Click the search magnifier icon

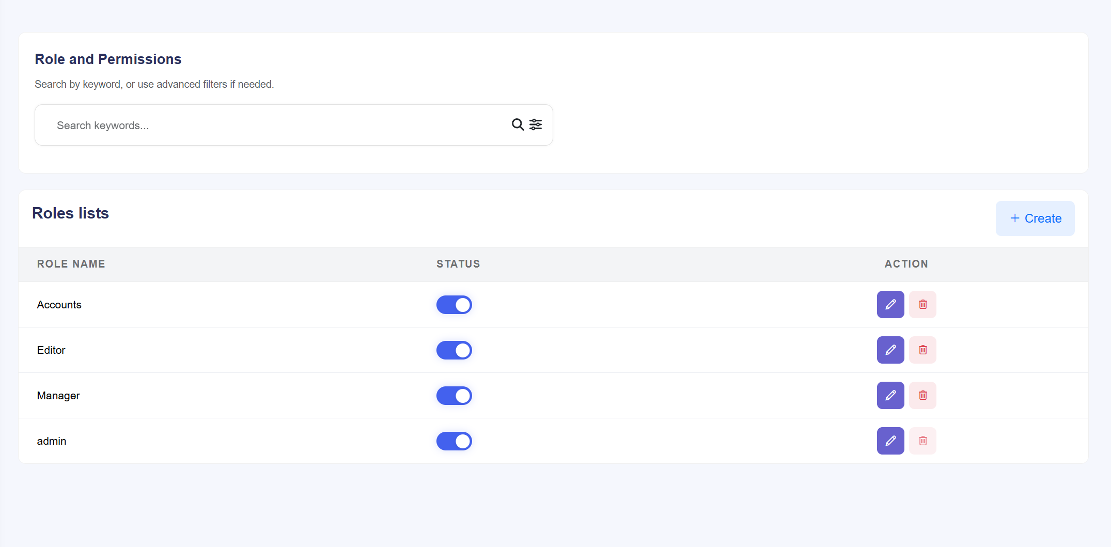point(518,124)
